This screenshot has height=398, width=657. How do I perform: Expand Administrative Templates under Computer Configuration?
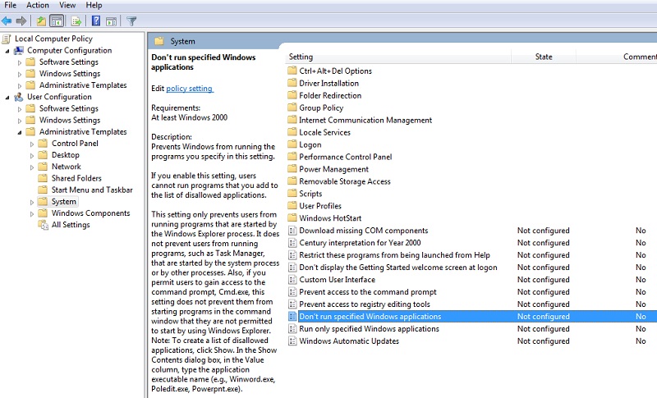(19, 86)
